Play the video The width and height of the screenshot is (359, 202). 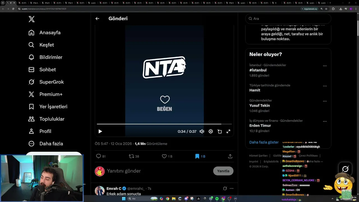pyautogui.click(x=100, y=131)
